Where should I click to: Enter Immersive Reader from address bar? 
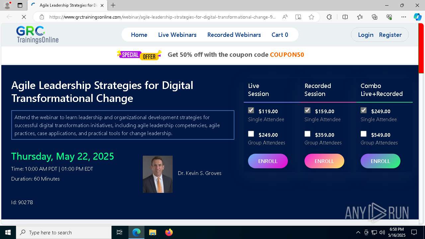[298, 17]
